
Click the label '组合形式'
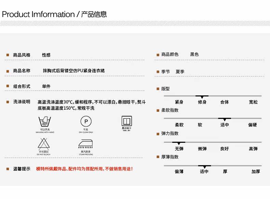(x=22, y=86)
